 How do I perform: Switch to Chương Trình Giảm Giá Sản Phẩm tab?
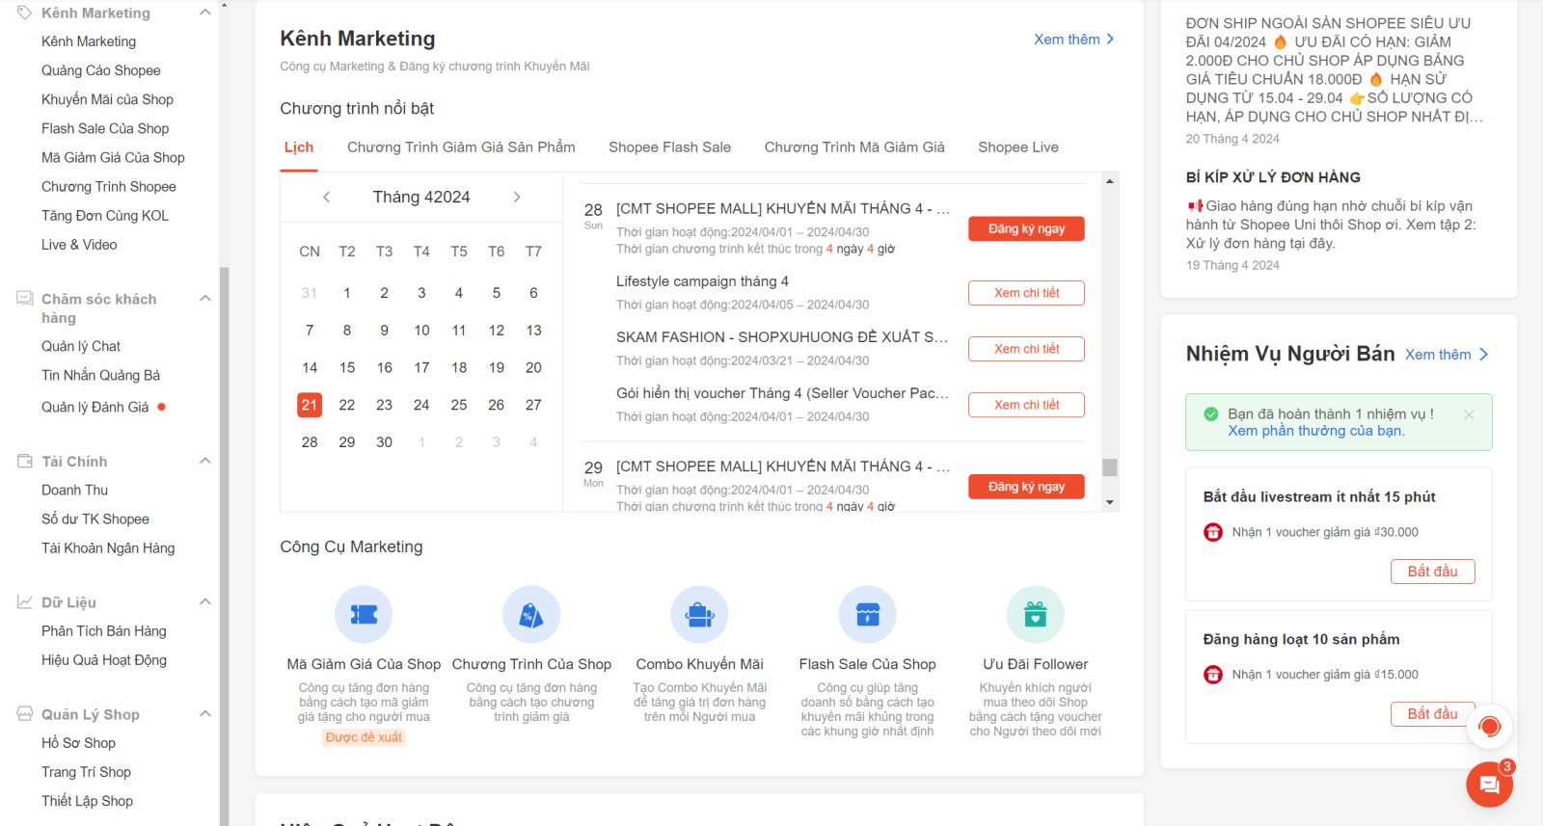click(461, 147)
